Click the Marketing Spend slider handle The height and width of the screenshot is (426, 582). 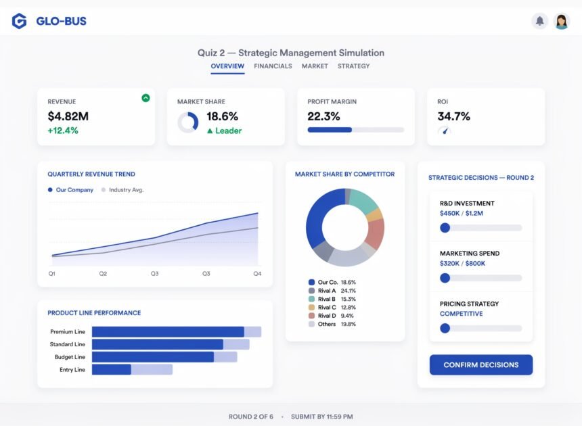pyautogui.click(x=445, y=278)
